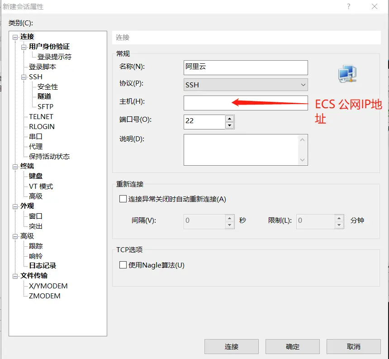Screen dimensions: 389x359
Task: Click the 限制 value field
Action: (315, 222)
